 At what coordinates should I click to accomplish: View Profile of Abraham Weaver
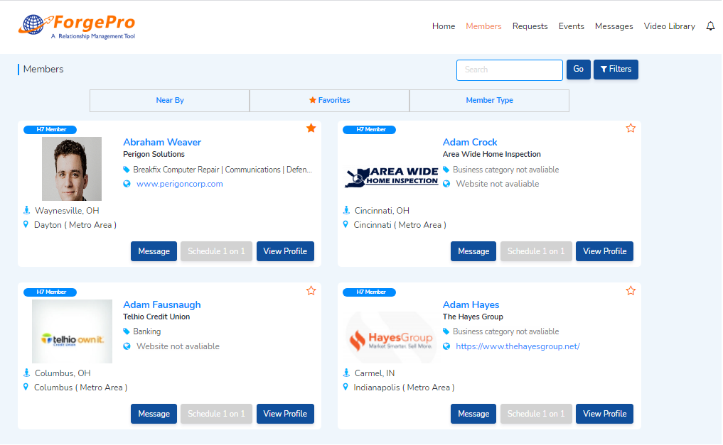click(285, 251)
